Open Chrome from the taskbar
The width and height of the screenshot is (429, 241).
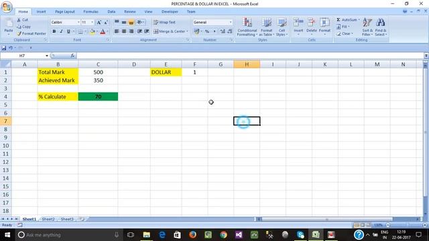(x=223, y=235)
